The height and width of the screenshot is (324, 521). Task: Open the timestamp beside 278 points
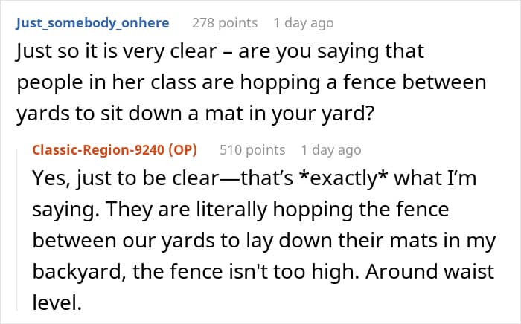(x=303, y=23)
